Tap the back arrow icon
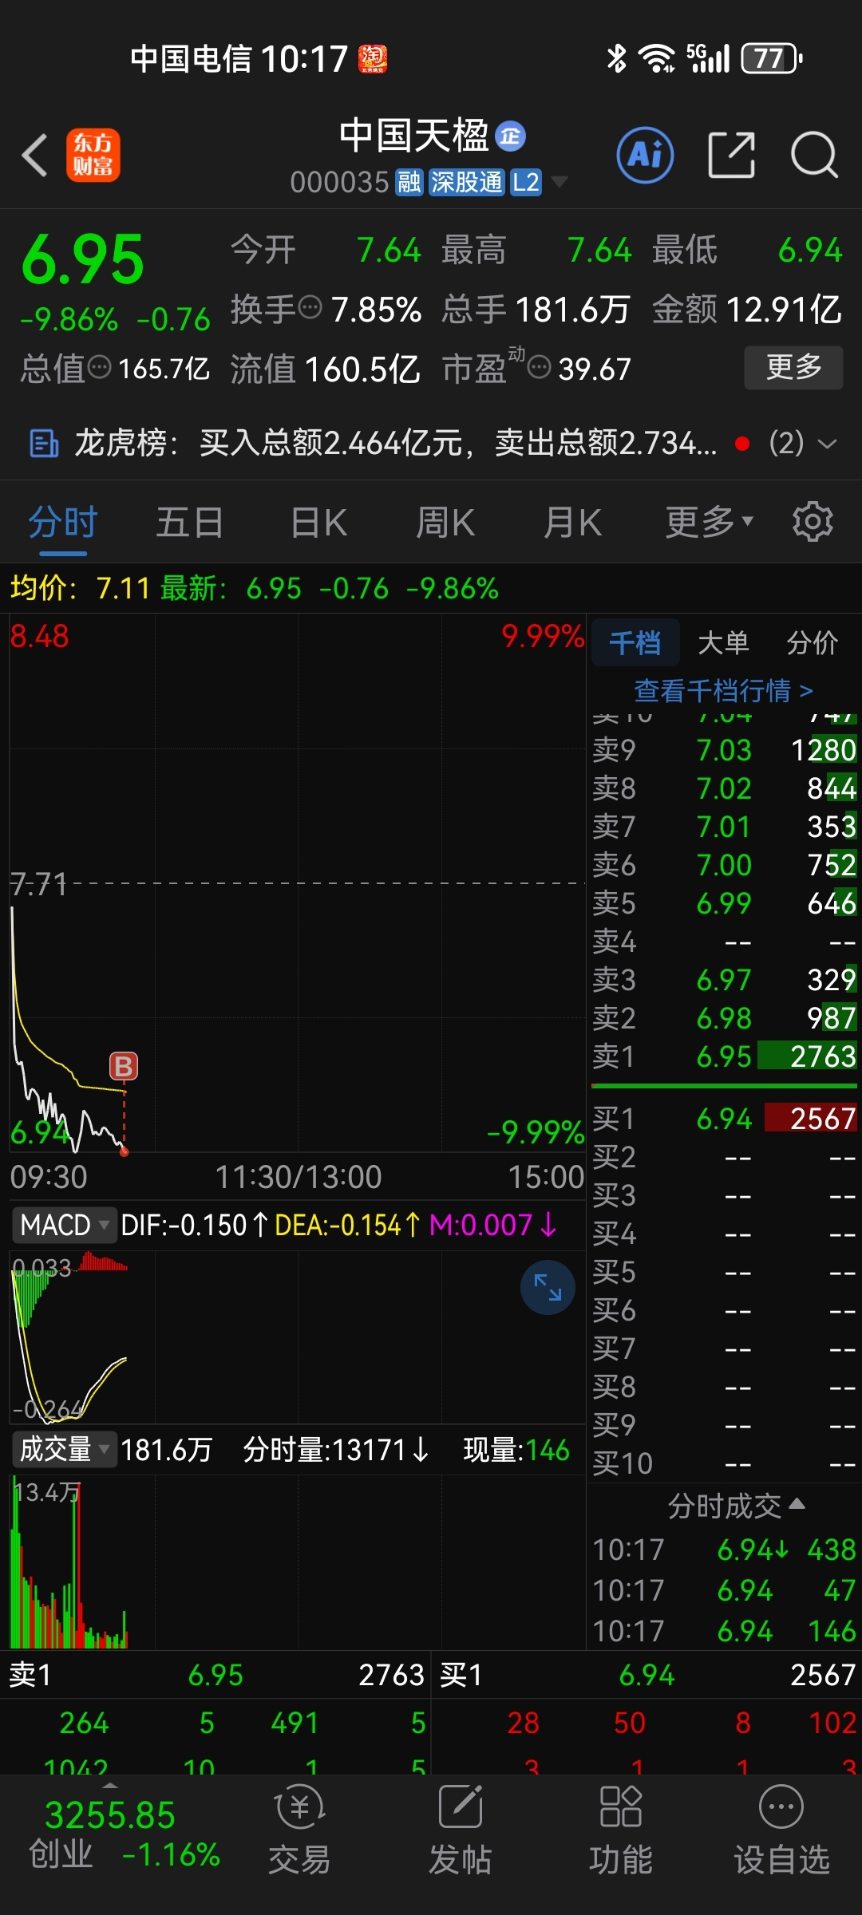Image resolution: width=862 pixels, height=1915 pixels. (x=35, y=155)
